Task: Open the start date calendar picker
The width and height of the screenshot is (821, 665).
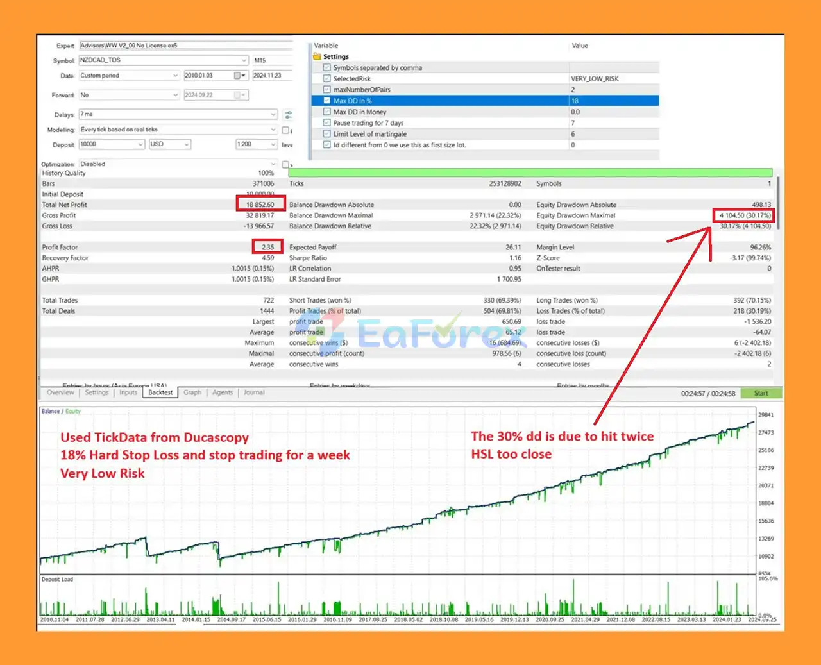Action: pos(239,76)
